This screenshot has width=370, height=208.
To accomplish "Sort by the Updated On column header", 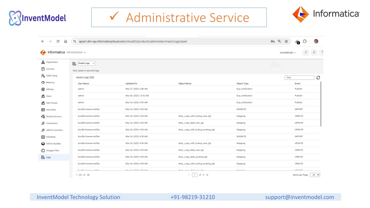I will pos(131,83).
